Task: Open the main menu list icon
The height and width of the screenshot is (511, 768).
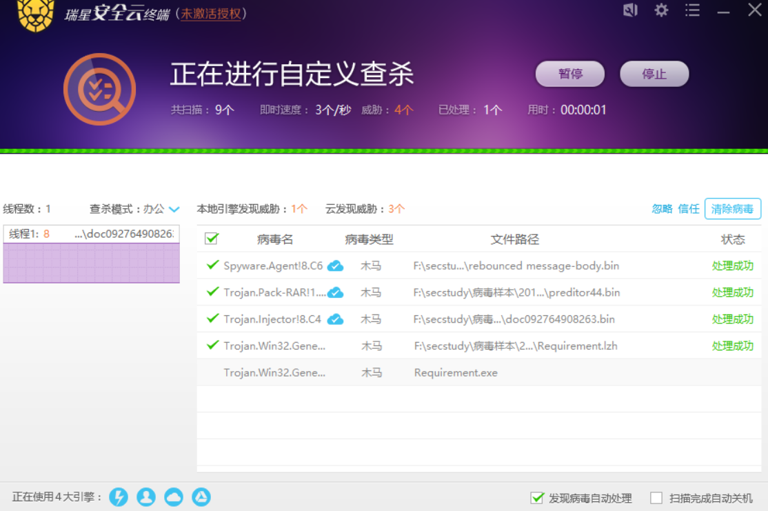Action: pyautogui.click(x=692, y=10)
